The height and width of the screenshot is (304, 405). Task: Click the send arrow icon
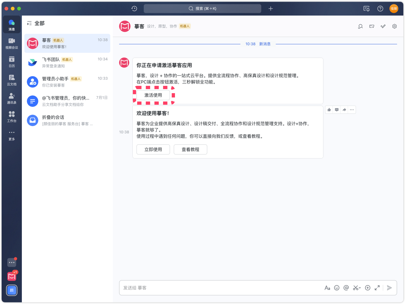[x=389, y=288]
